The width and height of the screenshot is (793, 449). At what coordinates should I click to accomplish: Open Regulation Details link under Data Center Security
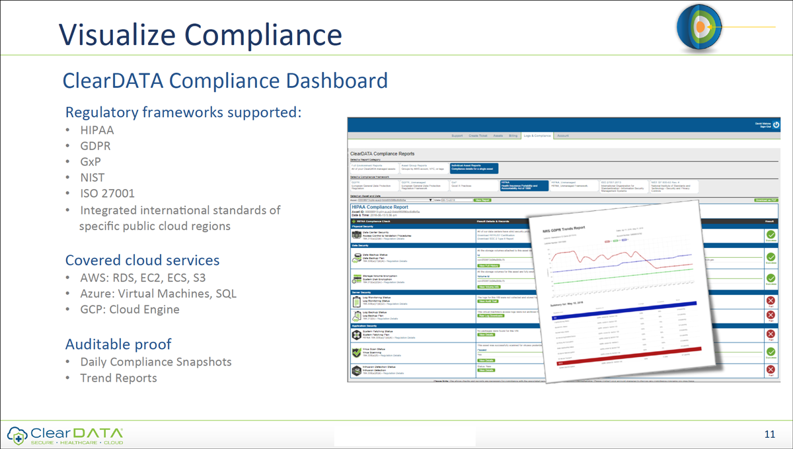pyautogui.click(x=396, y=239)
